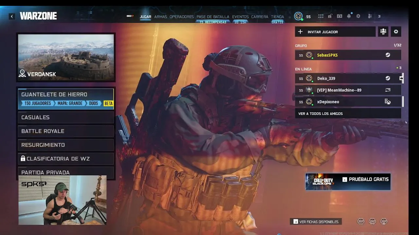419x235 pixels.
Task: Click the last 2XP token icon
Action: pos(384,222)
